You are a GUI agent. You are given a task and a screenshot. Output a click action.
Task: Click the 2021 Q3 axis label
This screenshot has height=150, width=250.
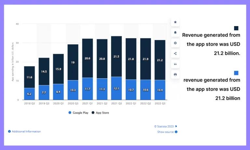point(117,103)
